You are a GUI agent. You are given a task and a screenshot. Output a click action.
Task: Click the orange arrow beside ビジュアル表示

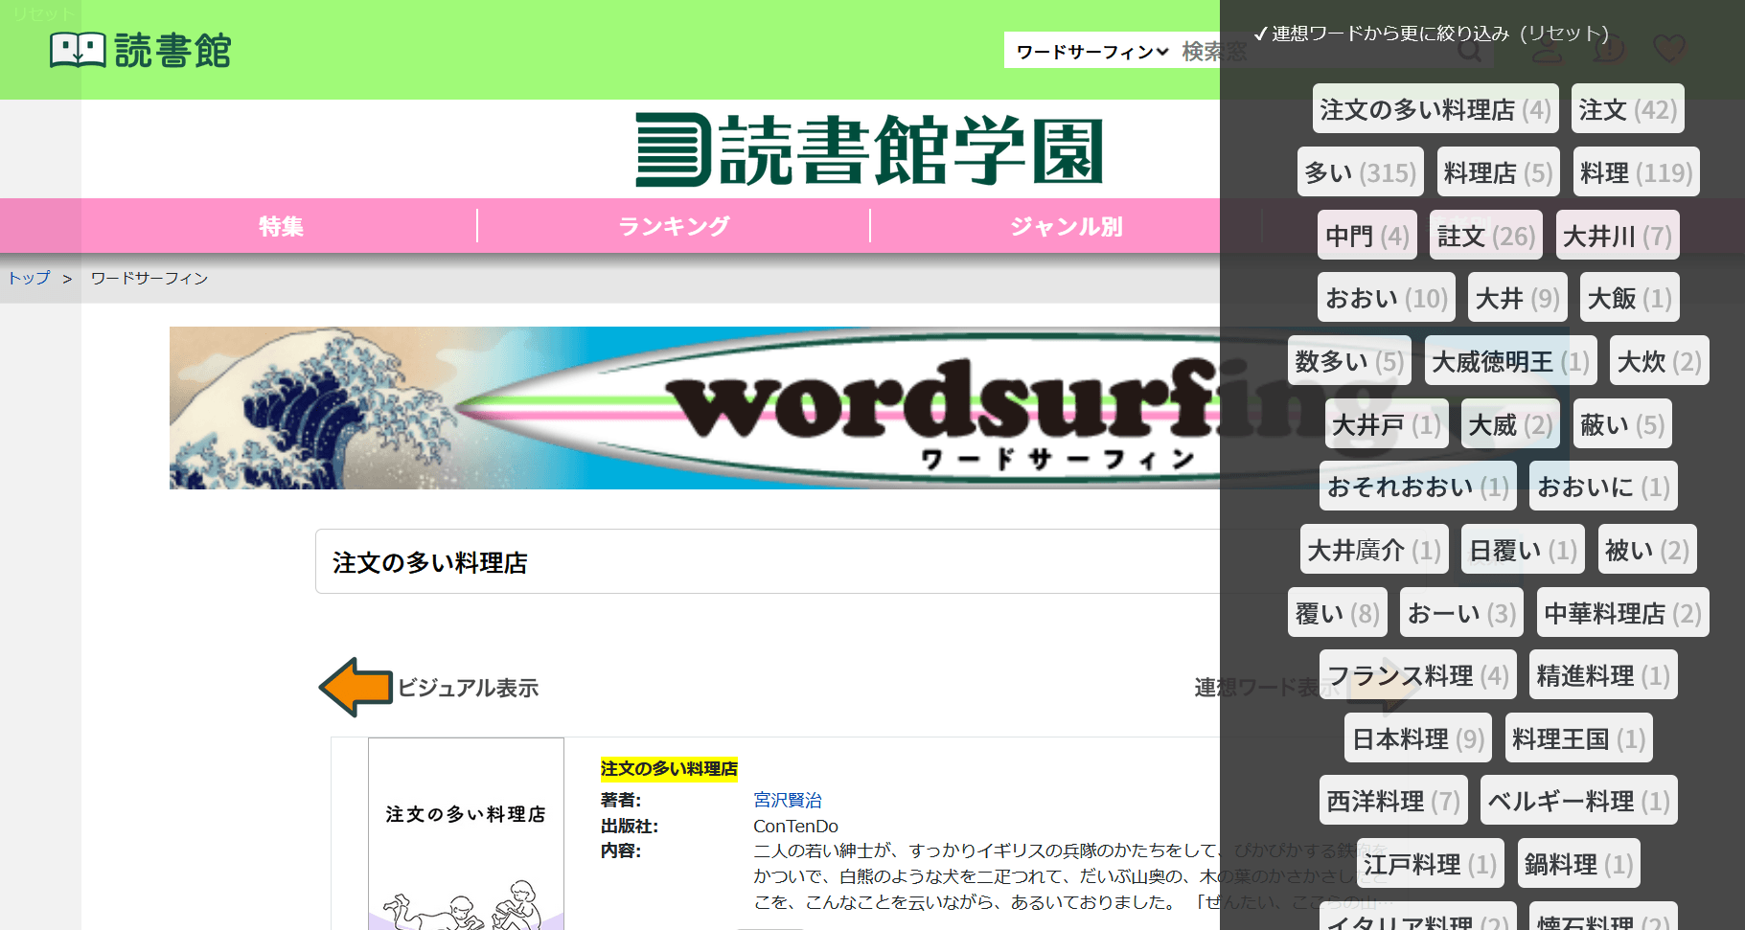354,687
